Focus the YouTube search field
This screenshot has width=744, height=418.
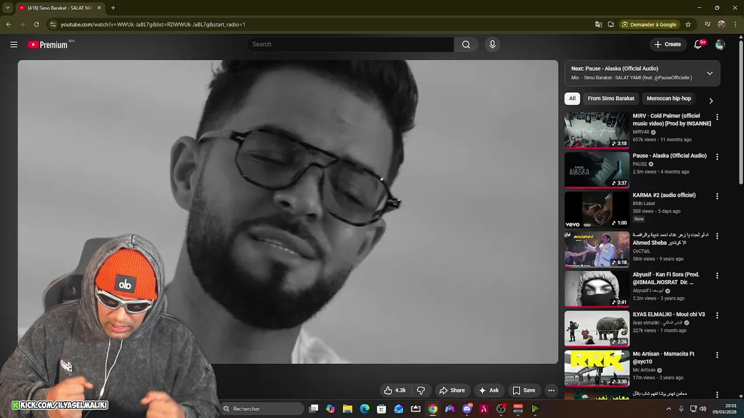pos(350,45)
